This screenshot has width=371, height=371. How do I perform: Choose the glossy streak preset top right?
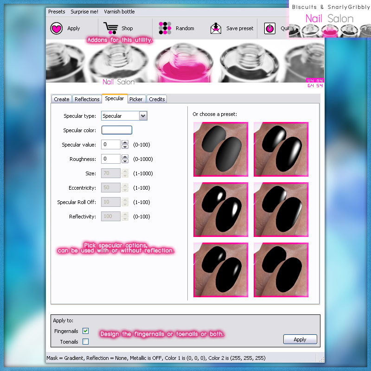(281, 149)
